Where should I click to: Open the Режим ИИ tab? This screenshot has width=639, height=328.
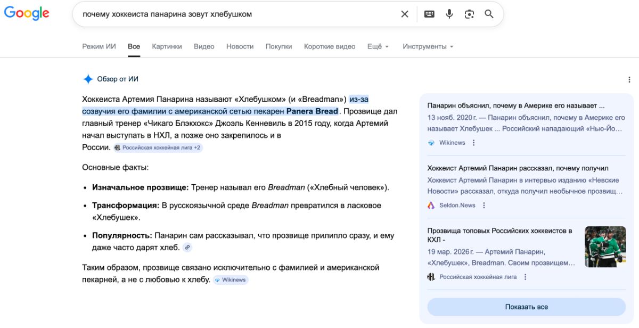click(x=99, y=46)
